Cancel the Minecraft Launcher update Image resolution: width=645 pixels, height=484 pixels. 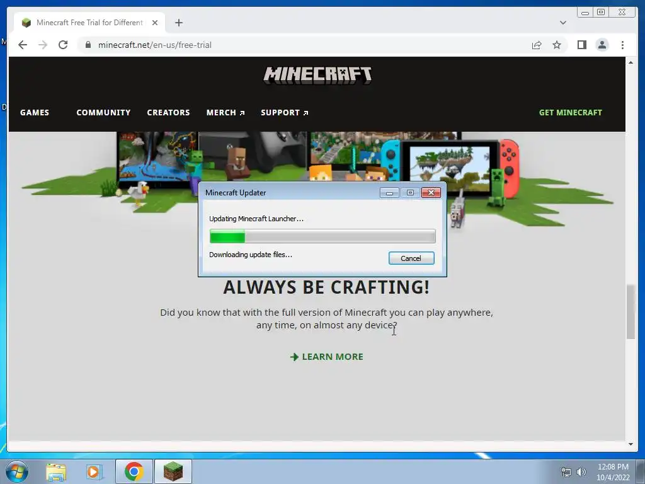pyautogui.click(x=411, y=258)
